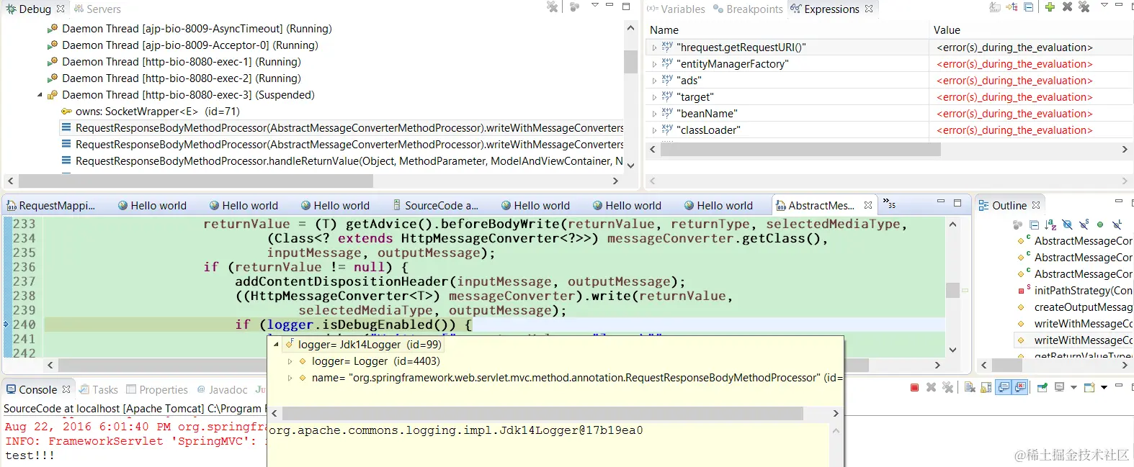
Task: Click Remove All Terminated icon in Debug view
Action: pyautogui.click(x=553, y=6)
